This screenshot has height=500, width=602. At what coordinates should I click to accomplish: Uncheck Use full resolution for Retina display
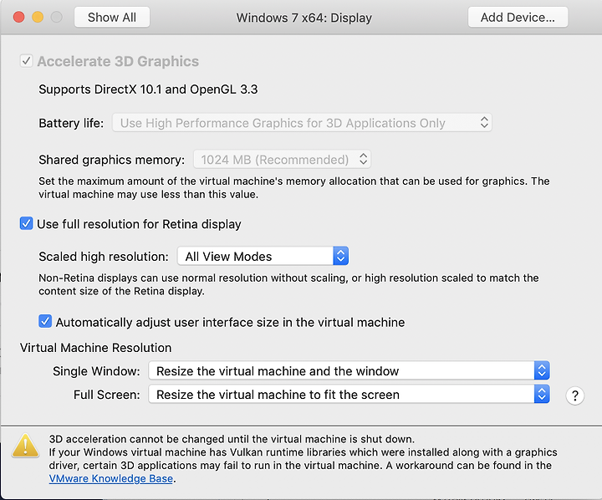(26, 223)
